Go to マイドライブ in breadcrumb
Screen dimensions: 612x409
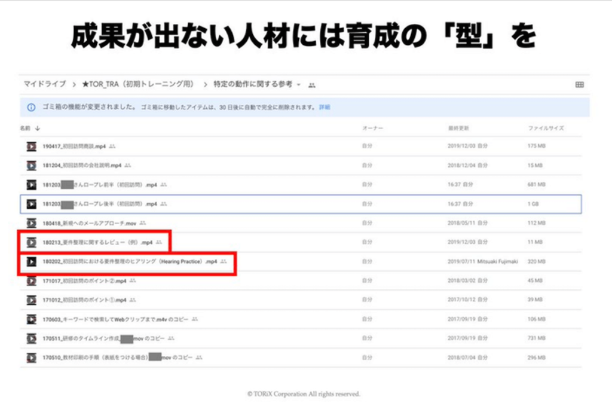click(x=44, y=84)
